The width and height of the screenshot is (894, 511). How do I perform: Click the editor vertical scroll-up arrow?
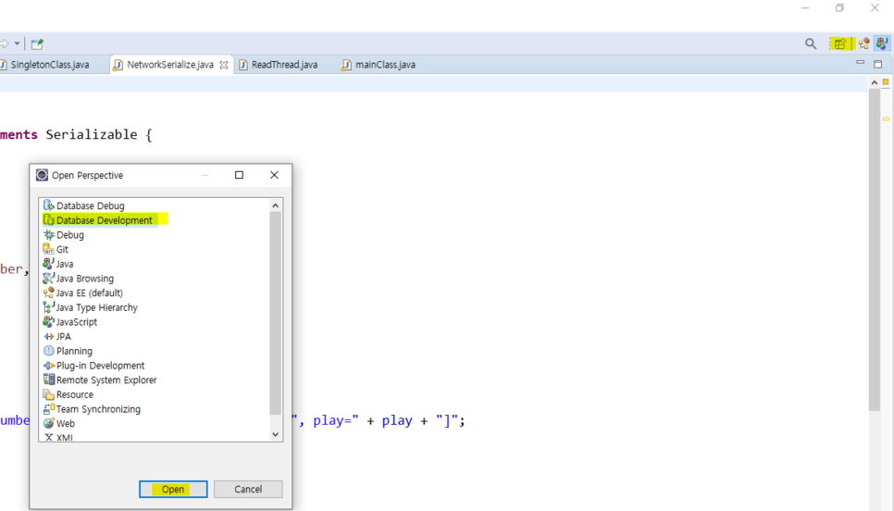point(875,82)
